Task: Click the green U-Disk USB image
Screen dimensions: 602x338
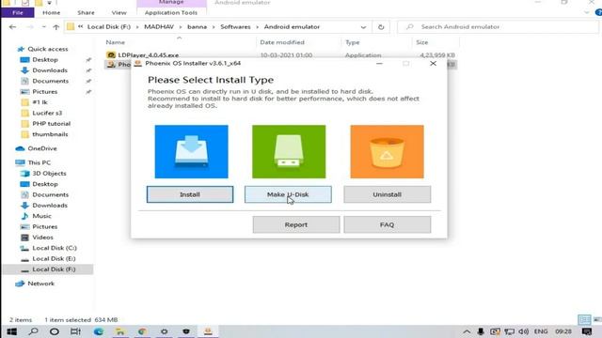Action: (289, 151)
